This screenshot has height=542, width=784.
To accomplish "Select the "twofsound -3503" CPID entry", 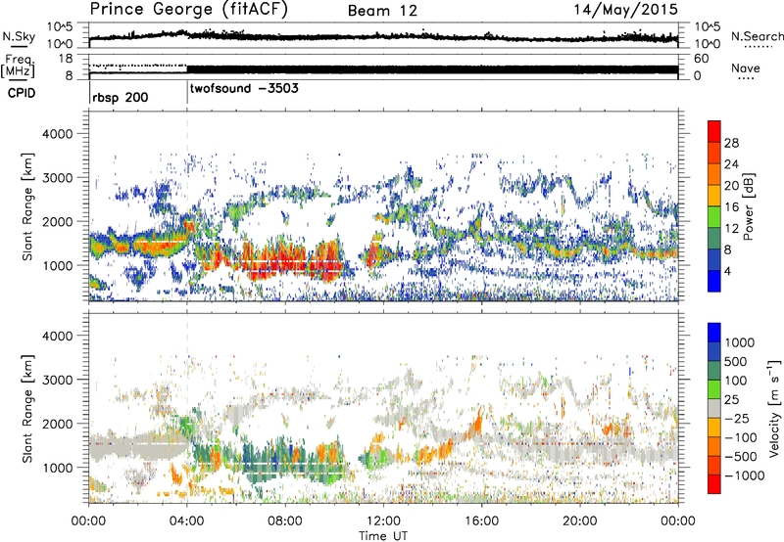I will [x=244, y=88].
